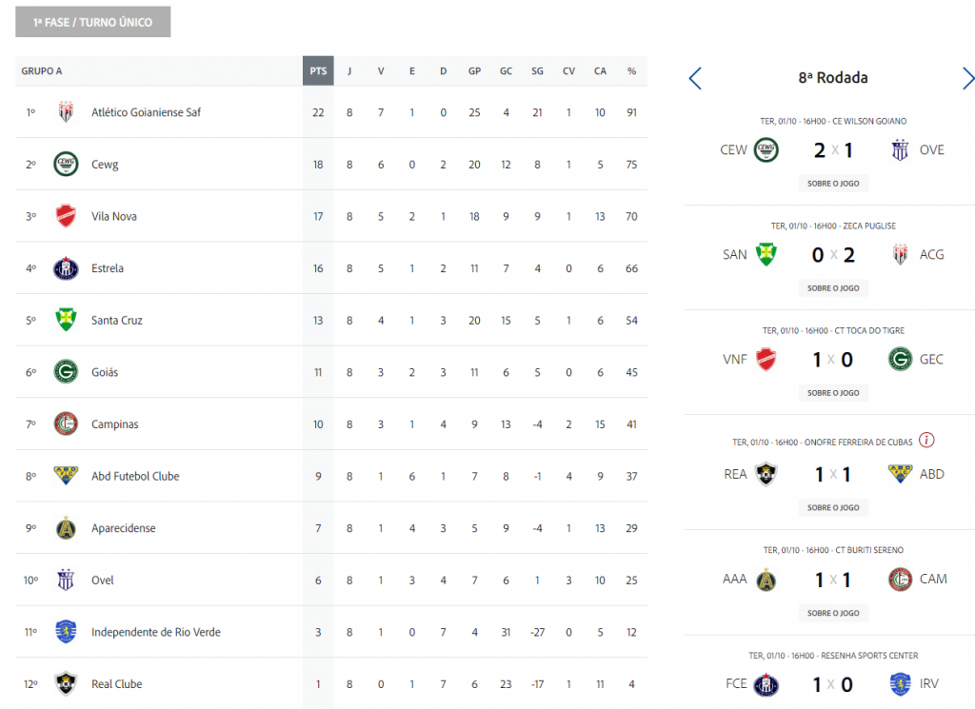Click the Cewg club crest in table
Viewport: 975px width, 709px height.
pos(66,164)
